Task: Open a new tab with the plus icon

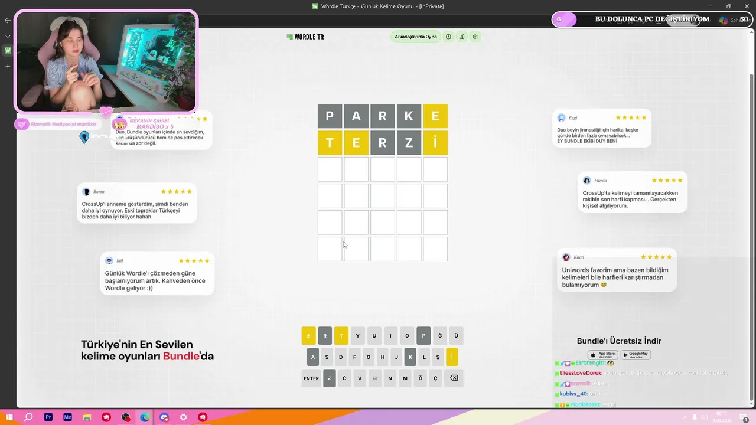Action: click(x=8, y=66)
